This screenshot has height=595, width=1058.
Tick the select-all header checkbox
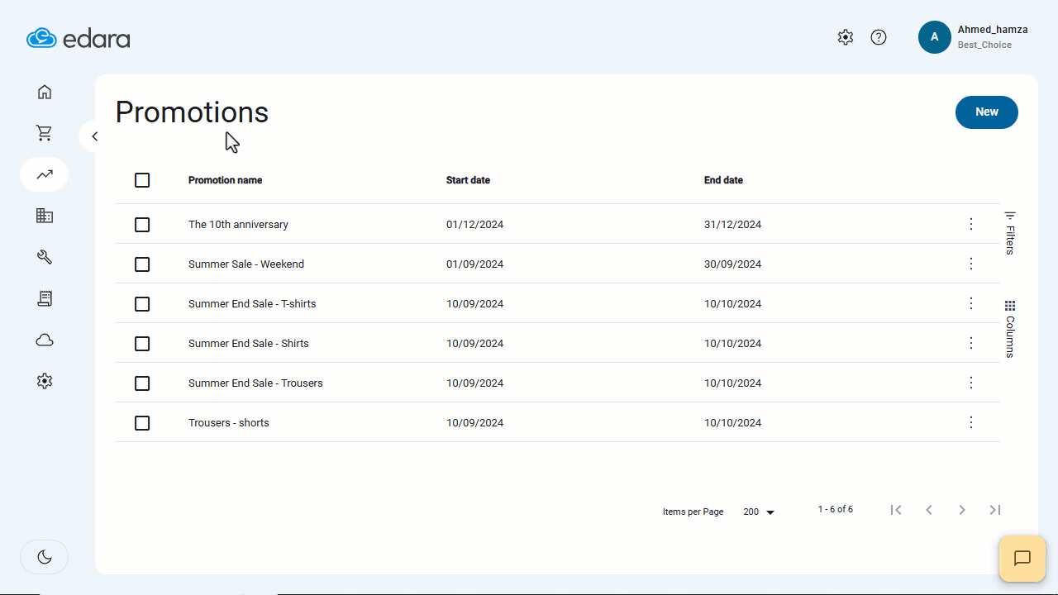click(x=142, y=180)
